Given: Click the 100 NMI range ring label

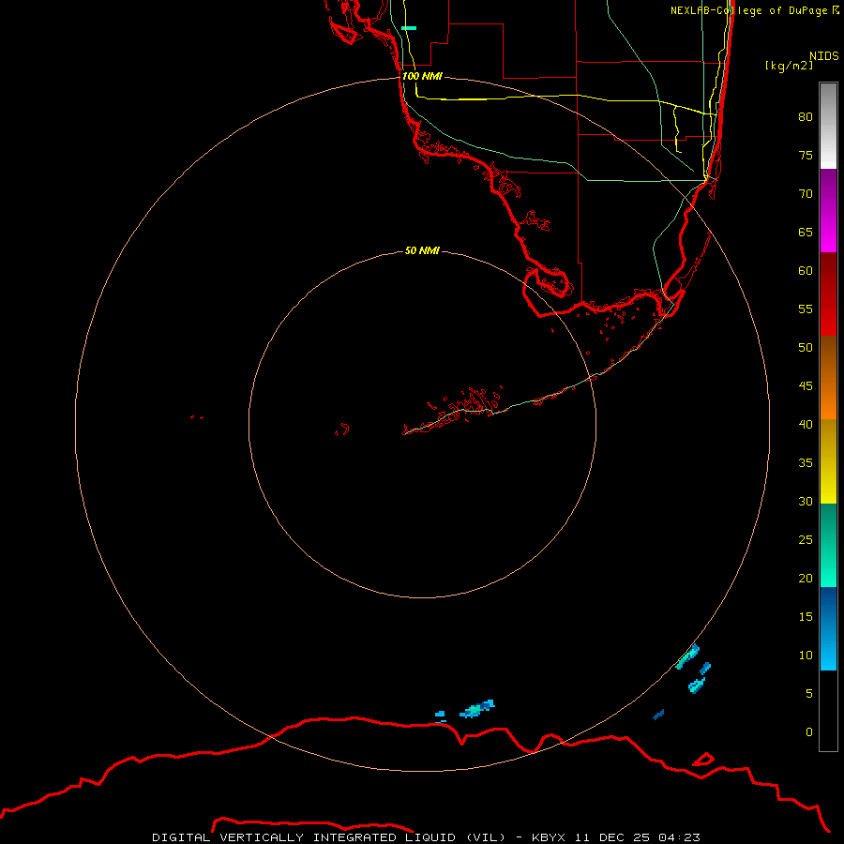Looking at the screenshot, I should 422,76.
